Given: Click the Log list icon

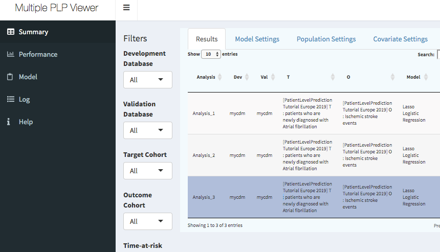Looking at the screenshot, I should pyautogui.click(x=10, y=99).
